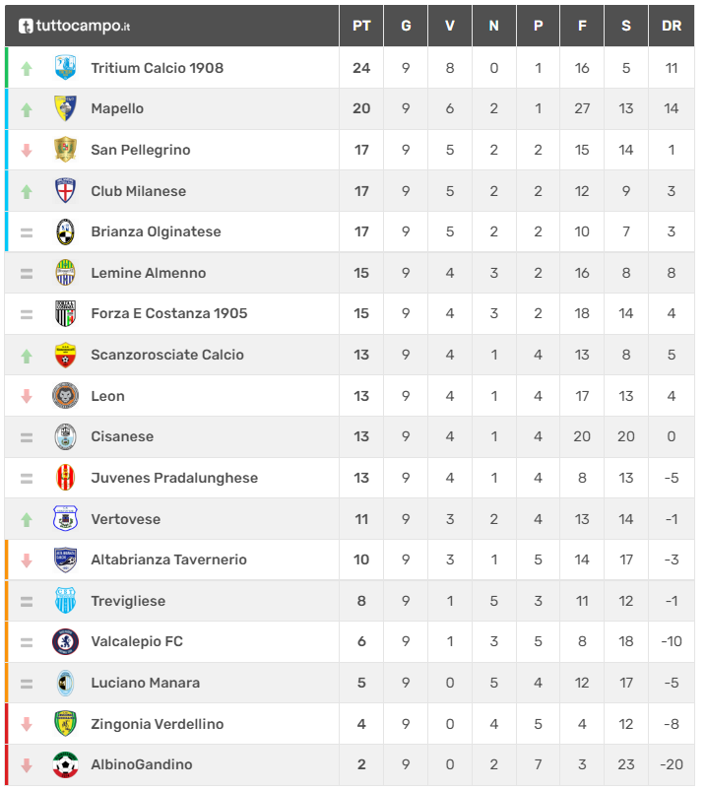Screen dimensions: 706x790
Task: Click the Tritium Calcio 1908 team crest
Action: [65, 68]
